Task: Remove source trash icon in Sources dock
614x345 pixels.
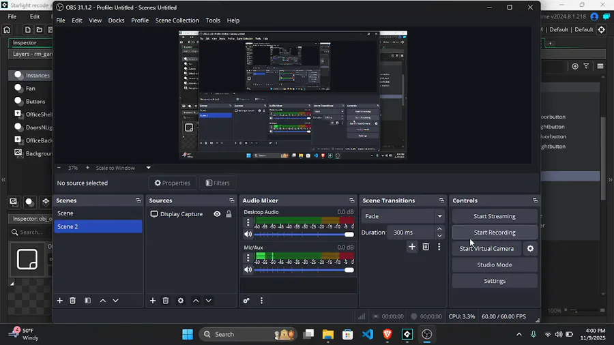Action: pos(166,301)
